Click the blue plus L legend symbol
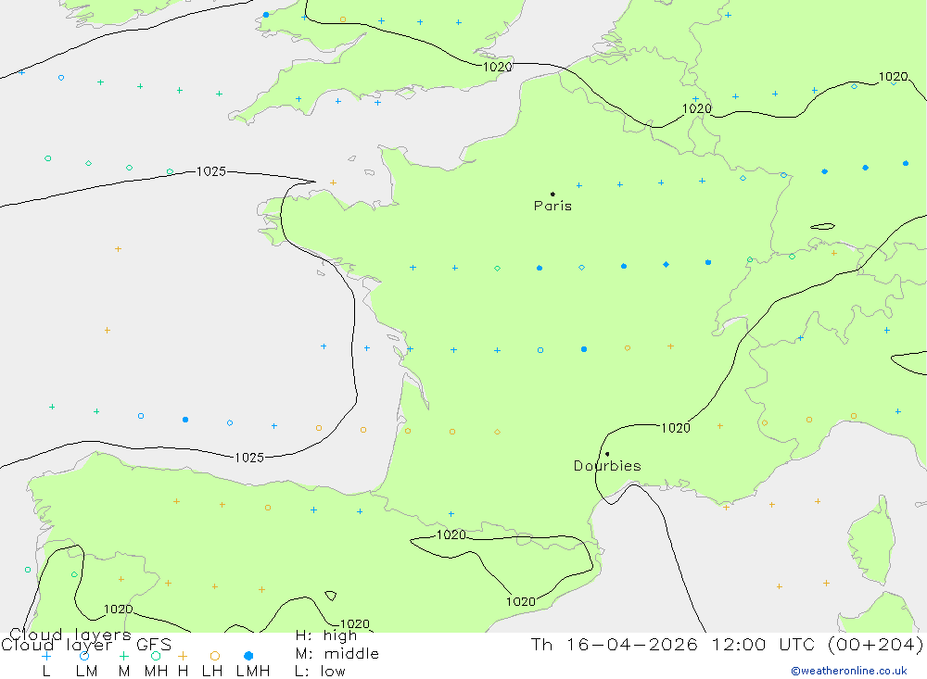Image resolution: width=927 pixels, height=679 pixels. coord(46,656)
